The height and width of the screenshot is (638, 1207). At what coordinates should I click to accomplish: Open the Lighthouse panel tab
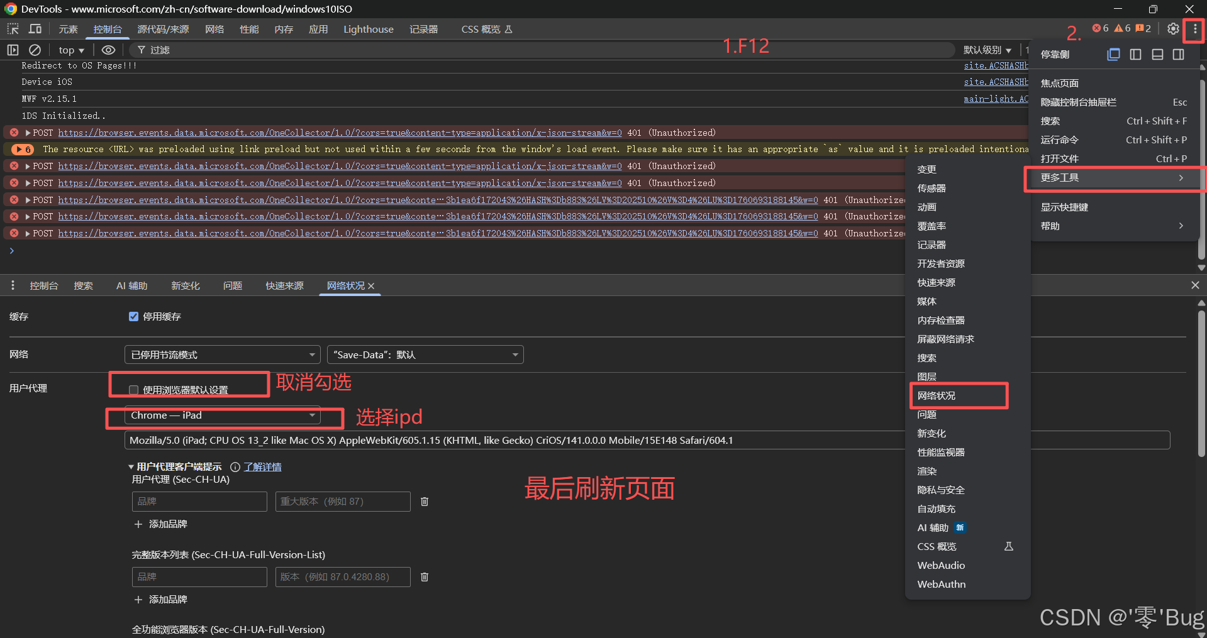tap(369, 30)
